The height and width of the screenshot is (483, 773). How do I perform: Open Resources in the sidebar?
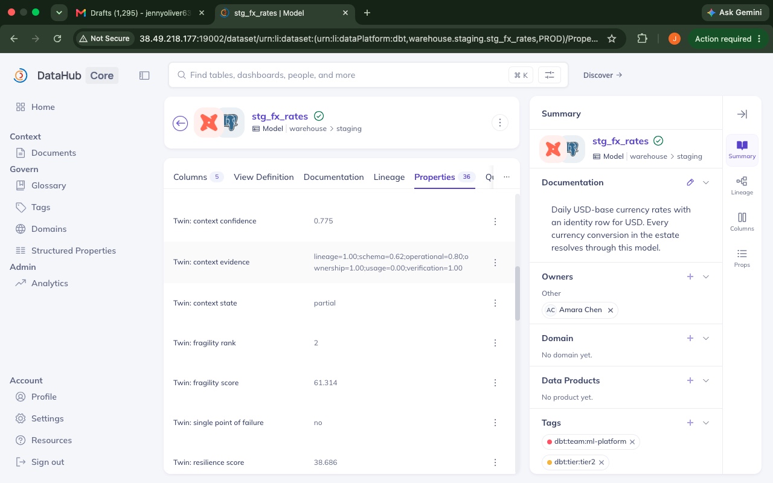(x=51, y=440)
